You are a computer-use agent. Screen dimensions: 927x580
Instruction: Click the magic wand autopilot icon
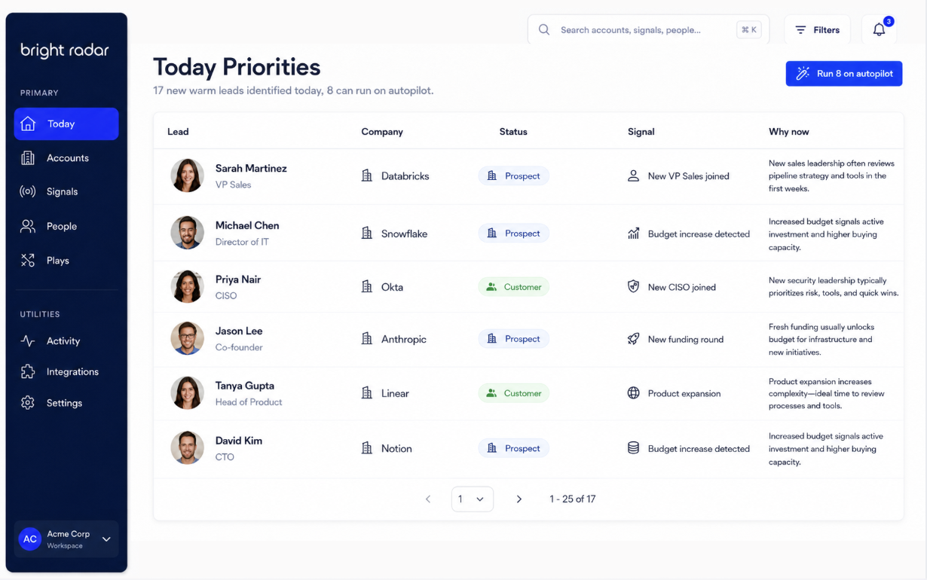[803, 73]
